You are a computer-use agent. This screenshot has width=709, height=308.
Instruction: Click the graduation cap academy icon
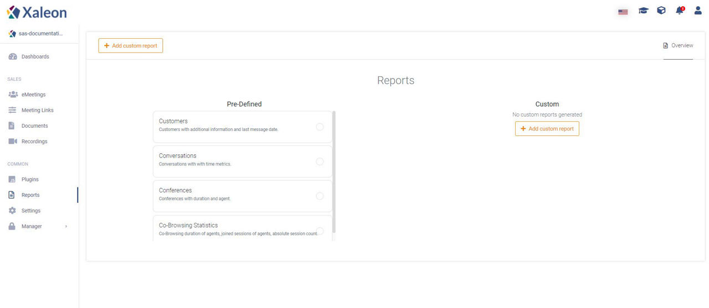point(643,11)
